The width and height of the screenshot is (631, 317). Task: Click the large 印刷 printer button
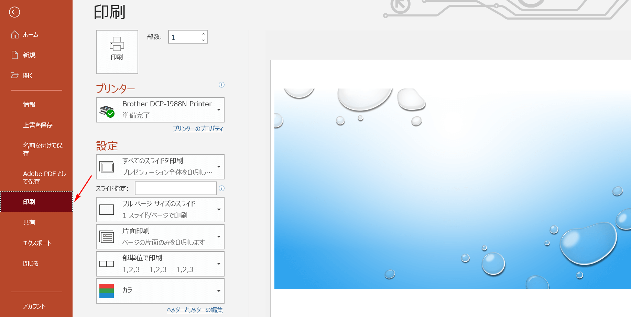(117, 52)
